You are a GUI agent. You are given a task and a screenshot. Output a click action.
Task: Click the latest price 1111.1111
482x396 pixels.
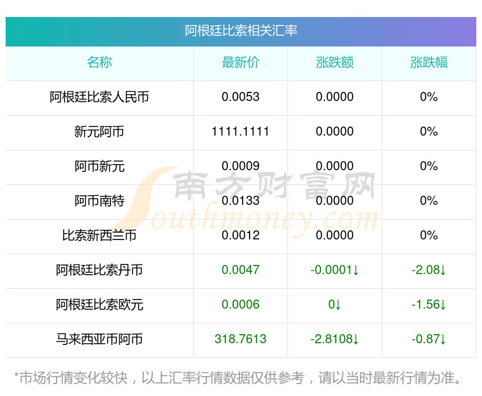[x=240, y=132]
